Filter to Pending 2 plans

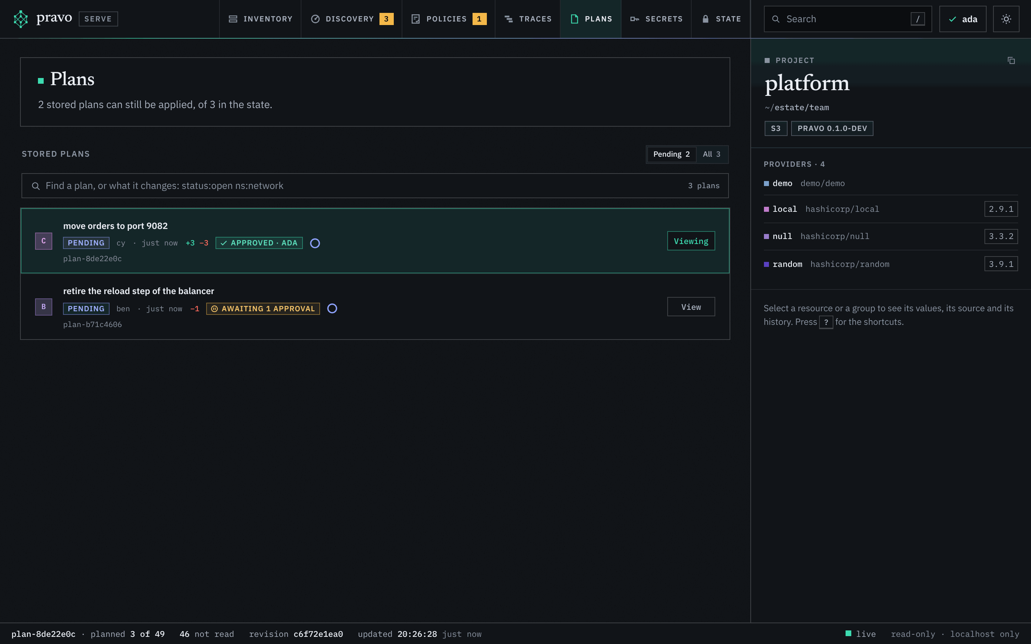(672, 154)
